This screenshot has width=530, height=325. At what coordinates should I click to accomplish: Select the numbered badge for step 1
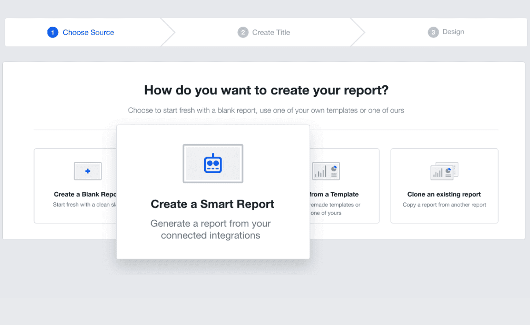[52, 32]
